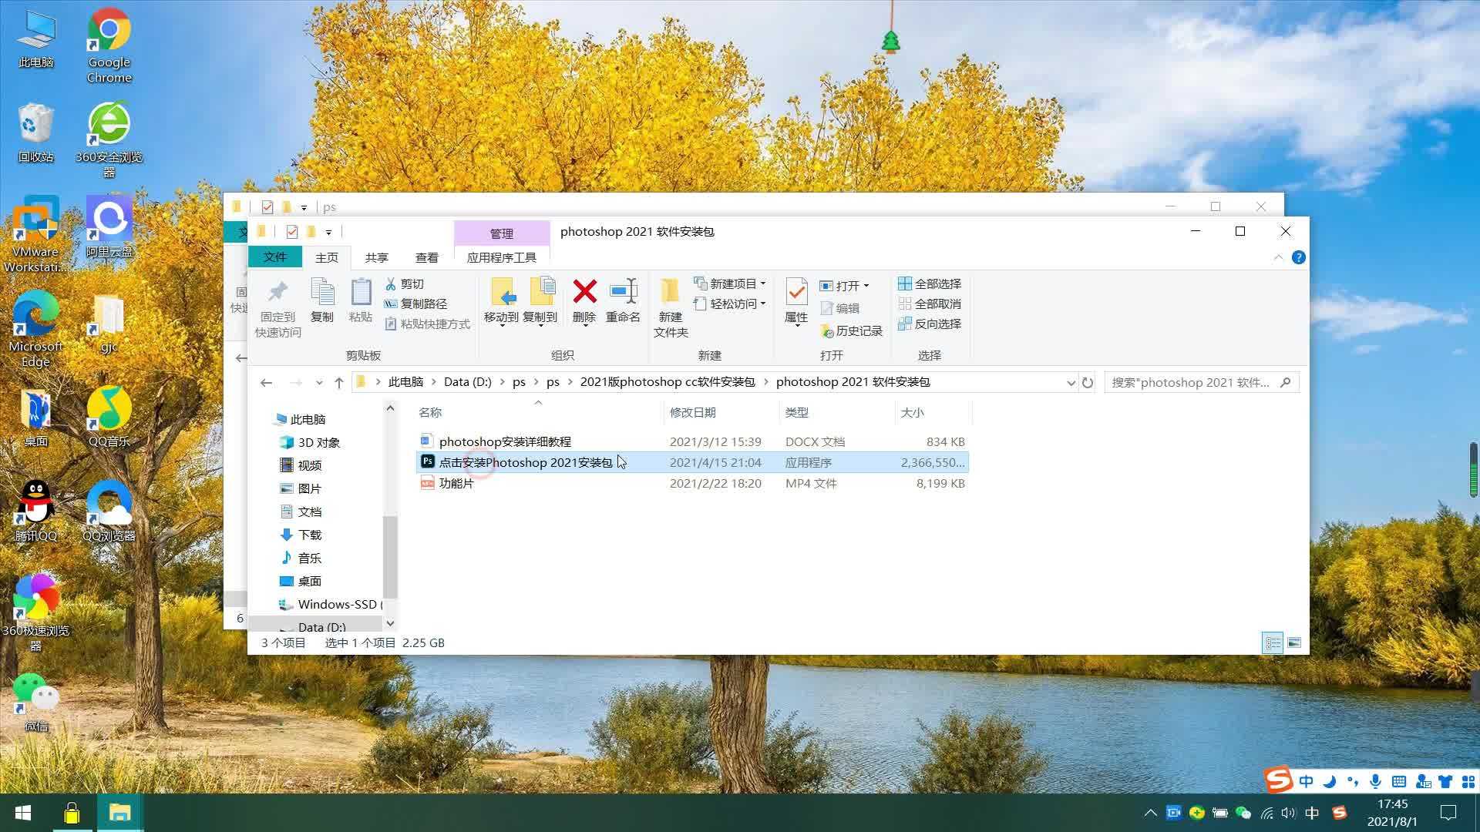Open the 文件 (File) menu tab

[x=274, y=257]
